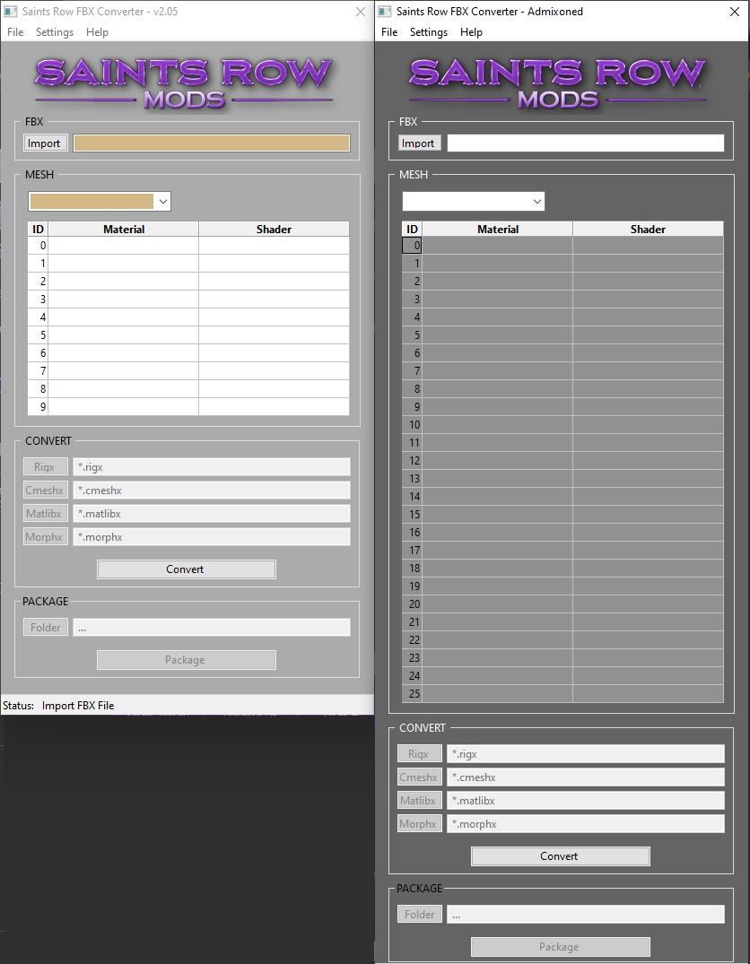Click Shader cell of row 21 in Admixoned

(648, 621)
